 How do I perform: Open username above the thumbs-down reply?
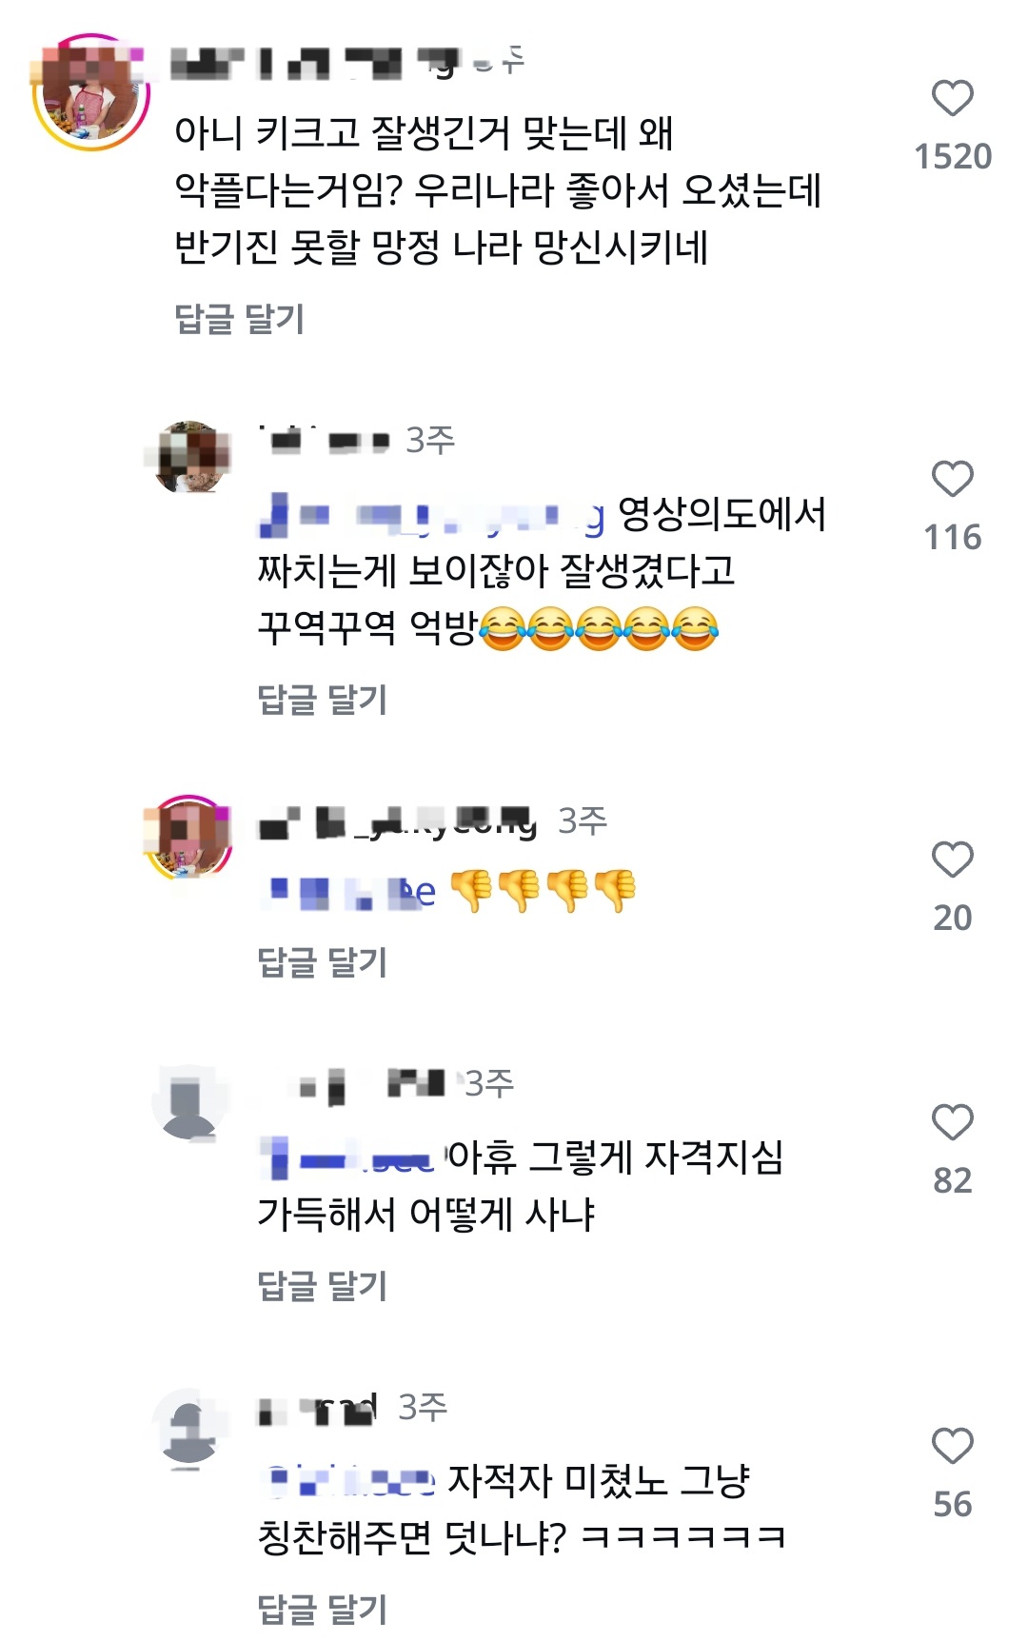398,821
